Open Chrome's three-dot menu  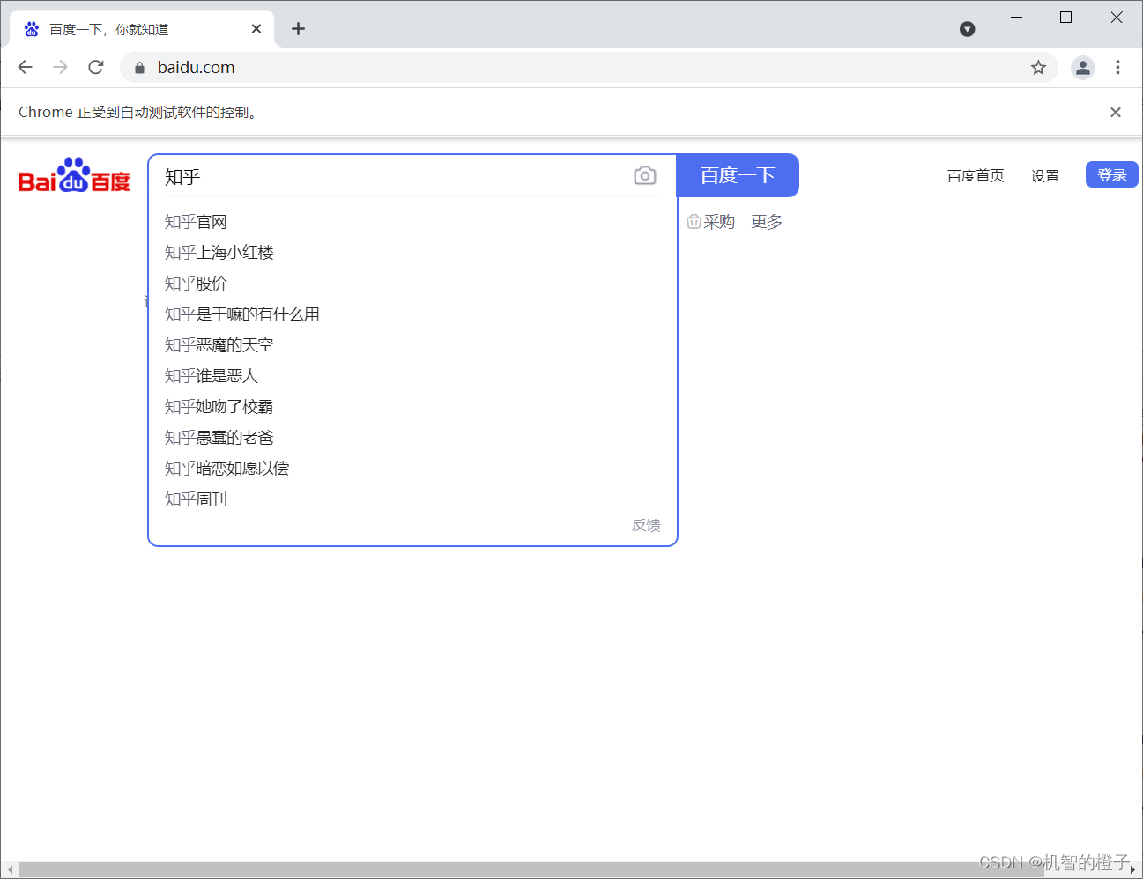pos(1117,68)
